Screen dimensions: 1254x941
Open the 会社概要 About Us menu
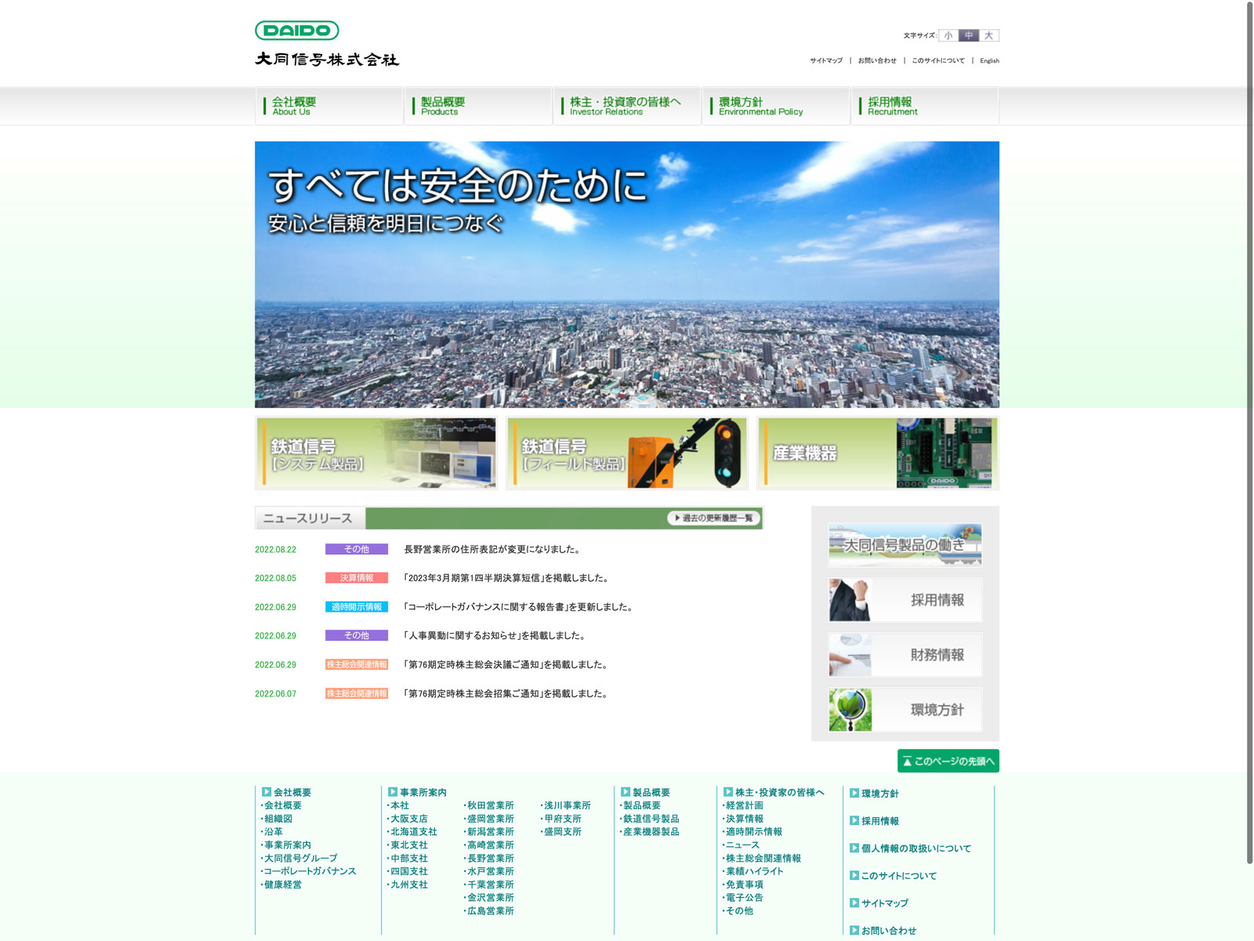point(328,106)
